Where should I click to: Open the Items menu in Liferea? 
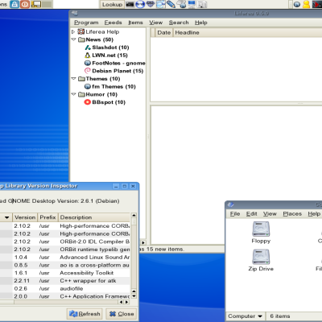click(135, 23)
